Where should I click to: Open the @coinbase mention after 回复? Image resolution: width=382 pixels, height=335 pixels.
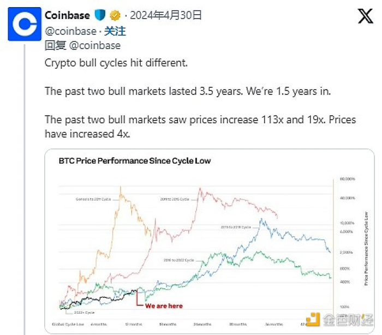click(x=95, y=46)
